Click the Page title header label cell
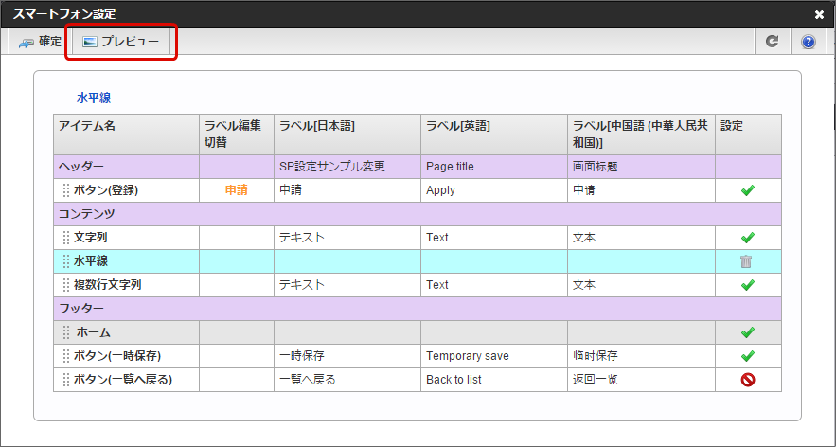Viewport: 836px width, 447px height. click(450, 167)
